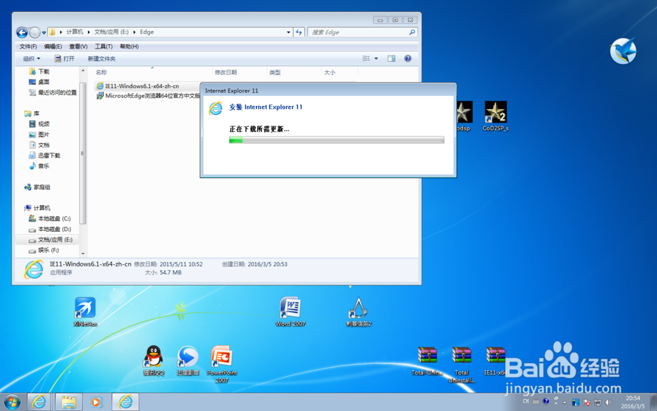Open 腾讯QQ desktop shortcut

point(154,360)
